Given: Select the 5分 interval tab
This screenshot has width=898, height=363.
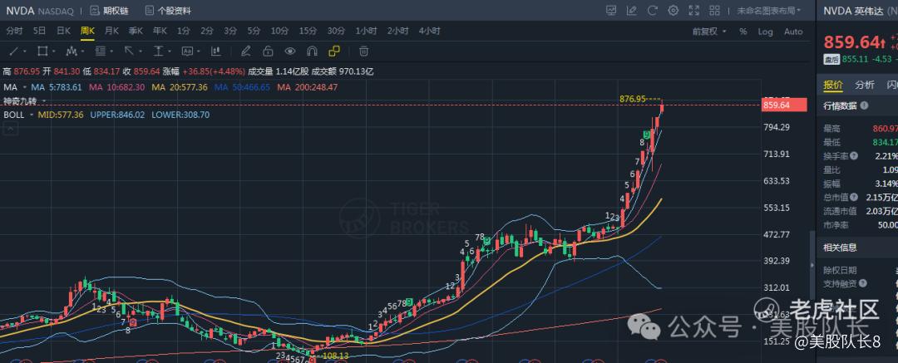Looking at the screenshot, I should [x=254, y=31].
